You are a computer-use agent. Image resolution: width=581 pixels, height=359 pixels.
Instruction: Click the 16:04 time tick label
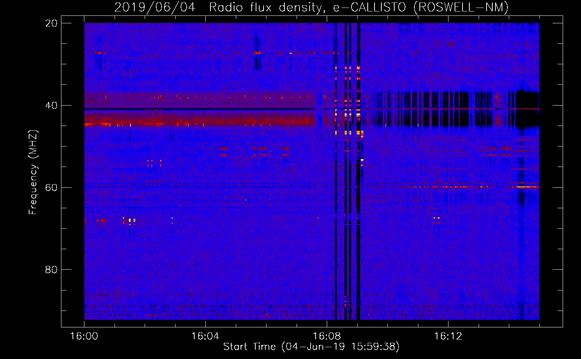[205, 336]
